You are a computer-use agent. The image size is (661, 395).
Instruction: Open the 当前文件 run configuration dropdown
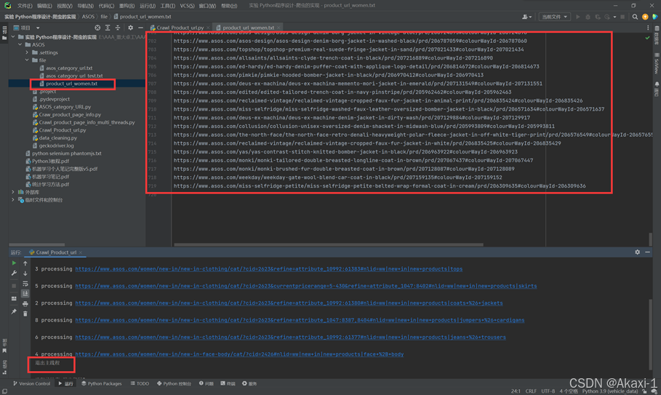tap(554, 17)
